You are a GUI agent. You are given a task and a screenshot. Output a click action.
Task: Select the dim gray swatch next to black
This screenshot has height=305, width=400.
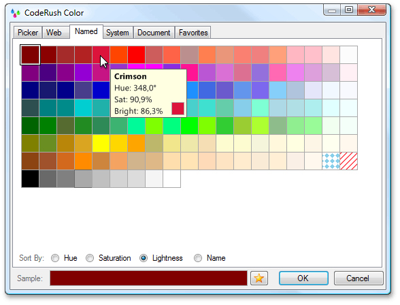coord(48,178)
